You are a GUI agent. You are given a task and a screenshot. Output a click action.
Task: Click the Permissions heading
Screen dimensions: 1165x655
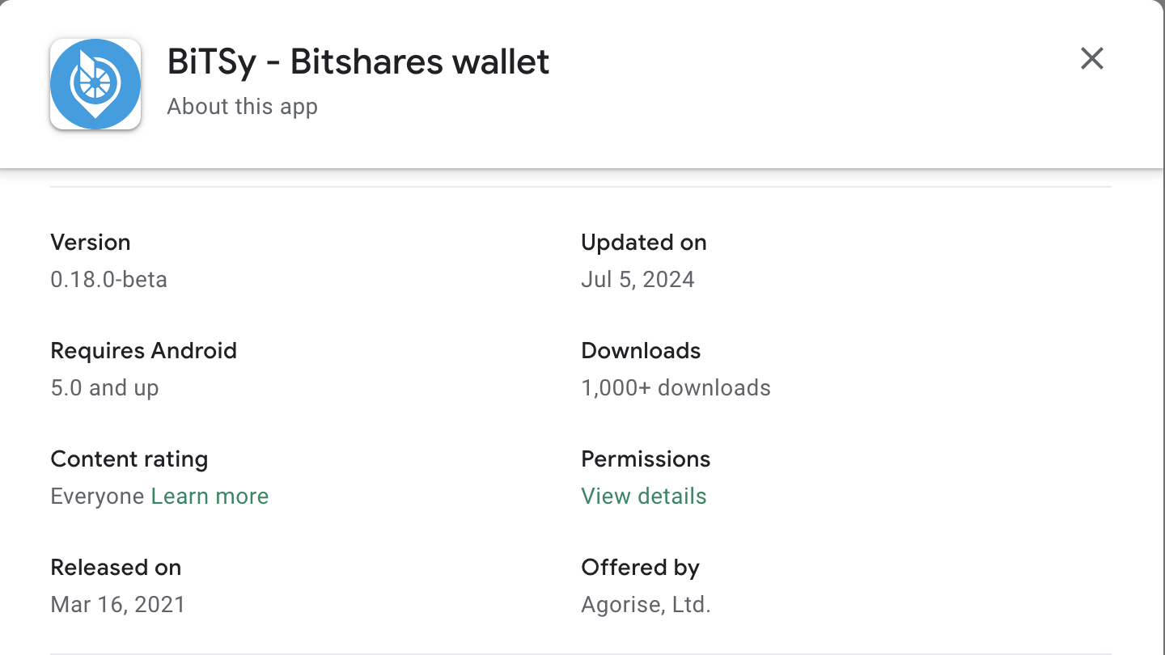(x=646, y=459)
